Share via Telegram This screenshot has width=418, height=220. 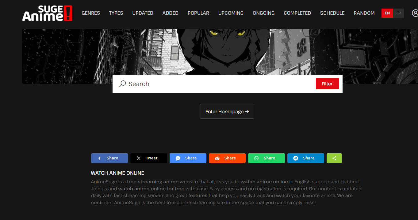[x=305, y=158]
